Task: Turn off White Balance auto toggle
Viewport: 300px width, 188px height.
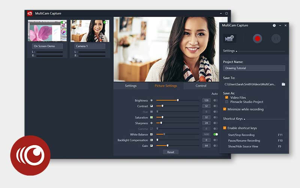Action: pos(216,134)
